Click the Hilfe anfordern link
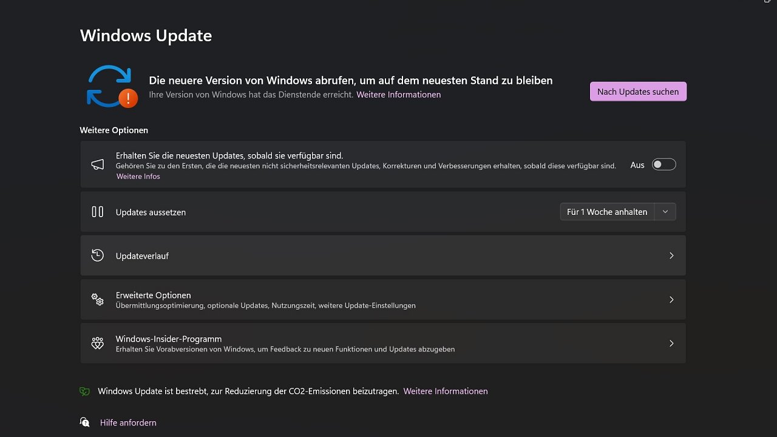This screenshot has height=437, width=777. point(128,422)
